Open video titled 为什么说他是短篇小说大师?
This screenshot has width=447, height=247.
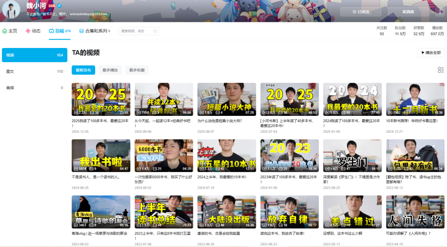click(220, 121)
